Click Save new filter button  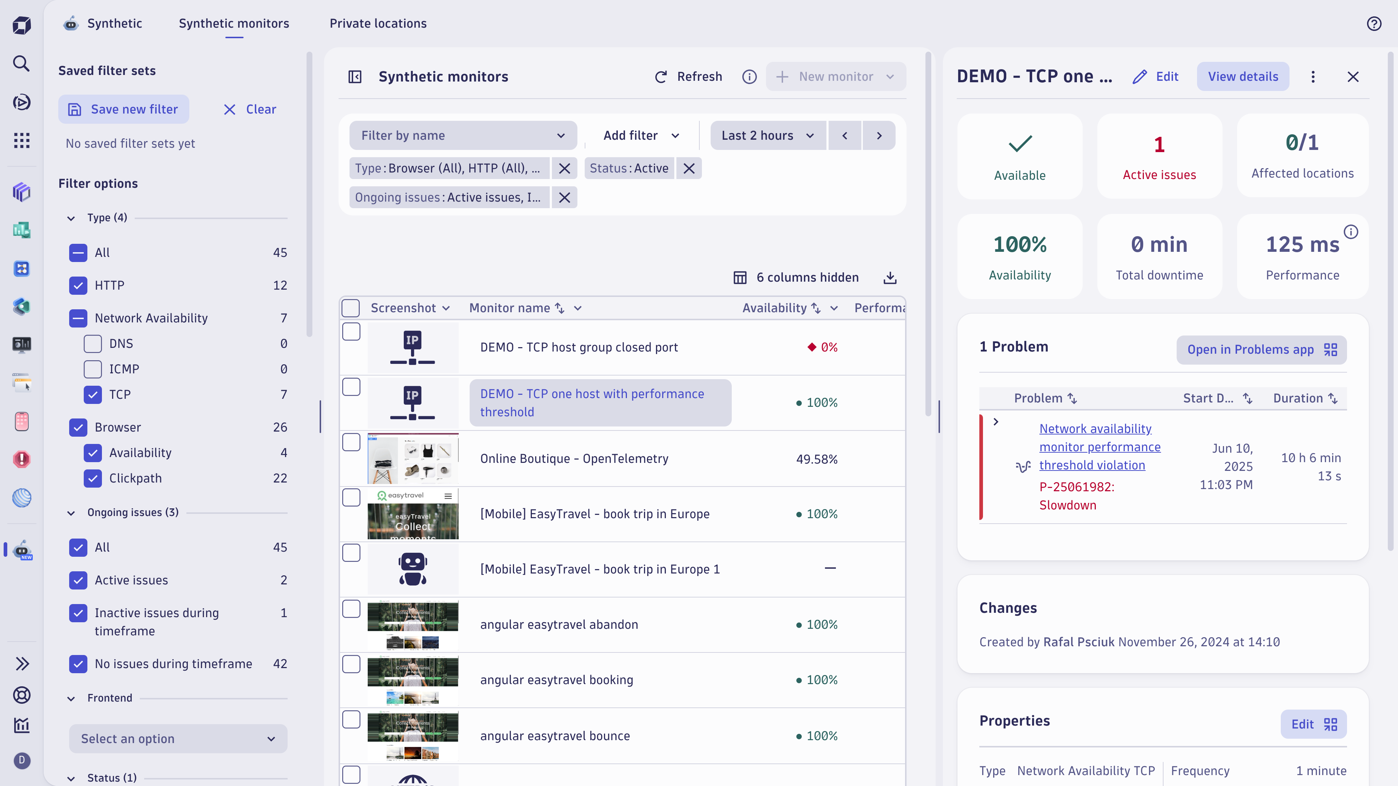(x=124, y=109)
